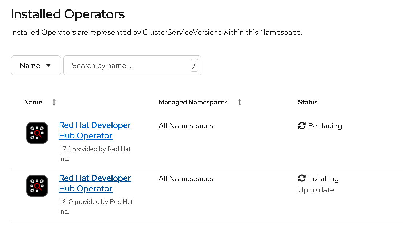Click the sync icon beside Installing status
The height and width of the screenshot is (238, 403).
[x=302, y=178]
